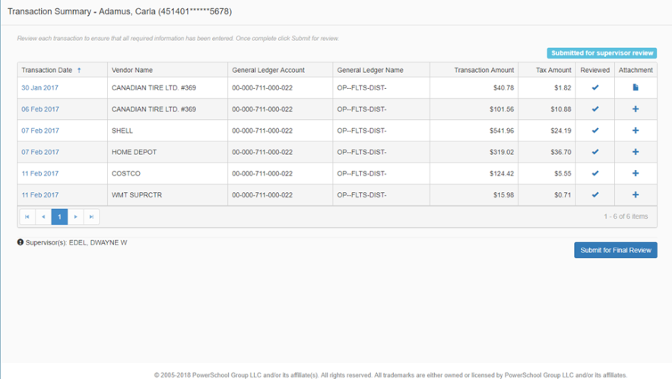Click Submit for Final Review button
Image resolution: width=672 pixels, height=379 pixels.
pos(615,250)
